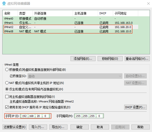Click the 移除网络 button
The width and height of the screenshot is (152, 132).
tap(110, 59)
